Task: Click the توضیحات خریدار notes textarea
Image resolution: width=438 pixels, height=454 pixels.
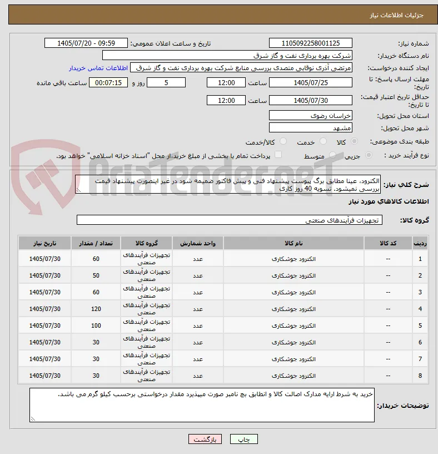Action: point(202,405)
